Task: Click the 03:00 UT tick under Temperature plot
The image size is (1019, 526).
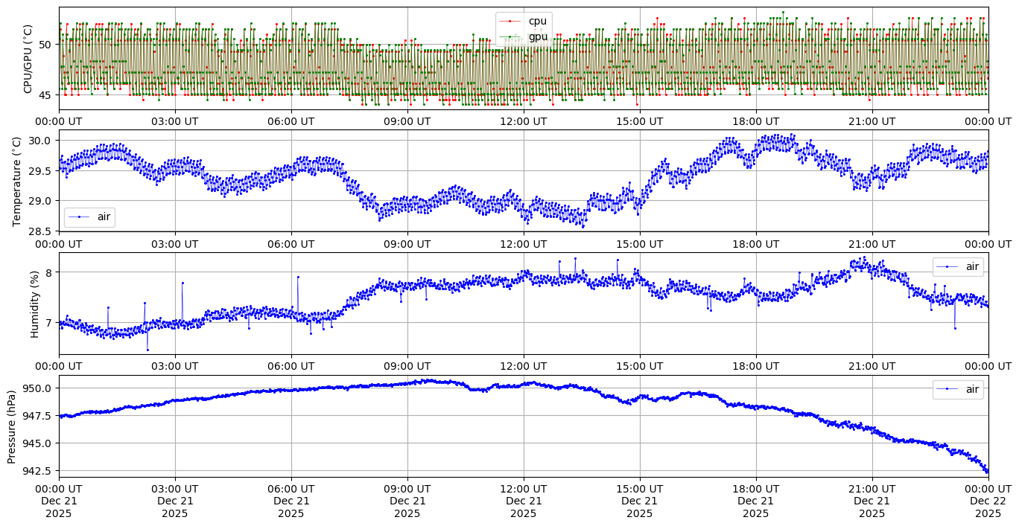Action: [x=175, y=243]
